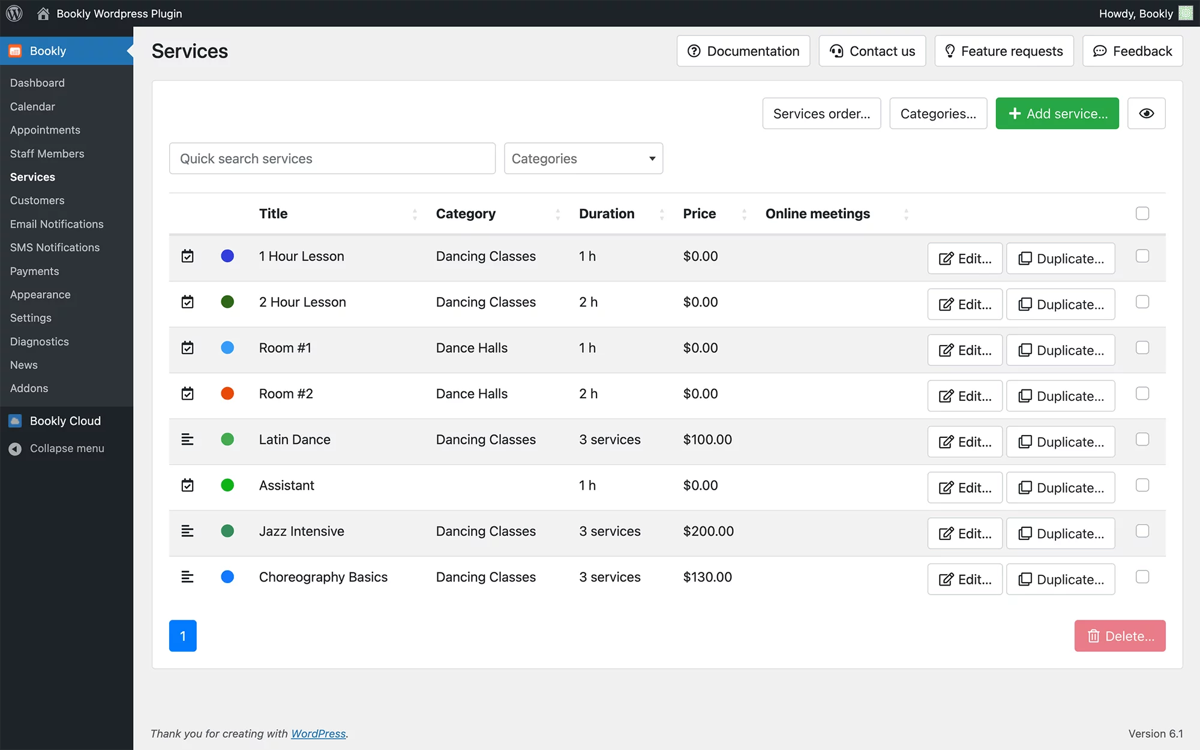Check the Latin Dance checkbox
Image resolution: width=1200 pixels, height=750 pixels.
click(1142, 439)
